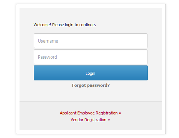Image resolution: width=179 pixels, height=138 pixels.
Task: Click the blue Login button
Action: click(x=91, y=73)
